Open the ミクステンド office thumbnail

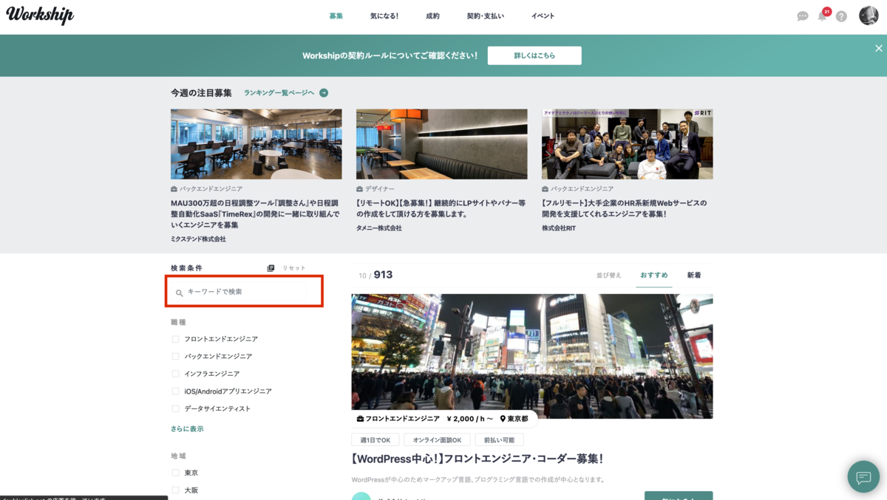coord(256,144)
